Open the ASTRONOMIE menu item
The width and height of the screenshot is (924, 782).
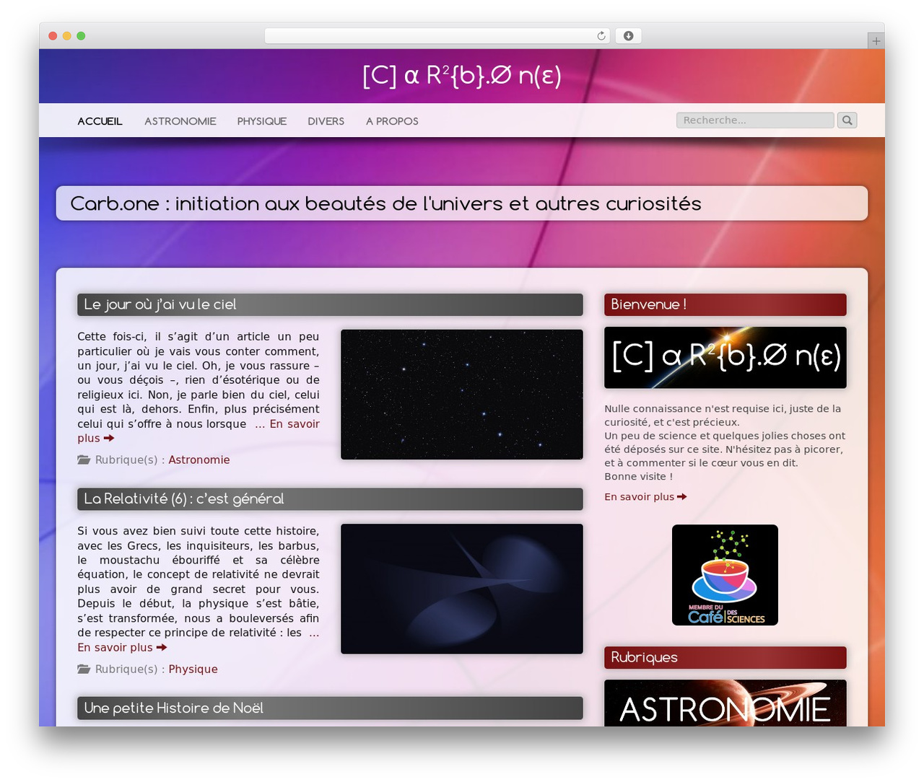(x=180, y=121)
